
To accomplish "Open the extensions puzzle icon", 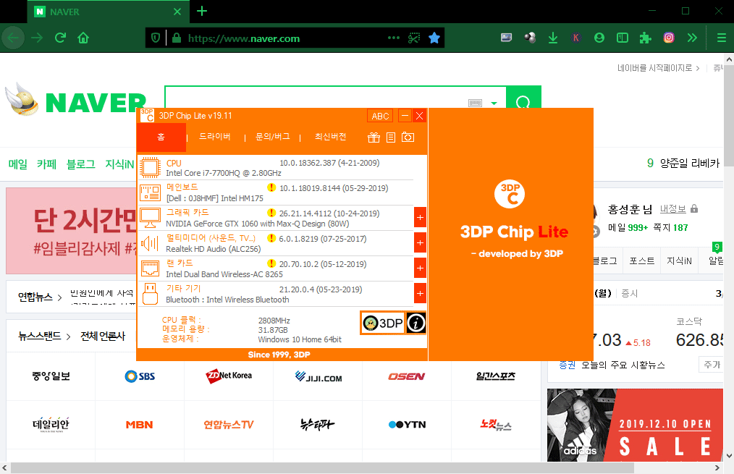I will (646, 38).
